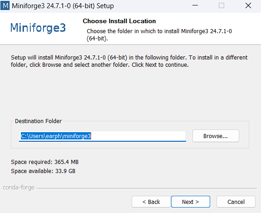Click the Miniforge3 logo in the header
This screenshot has width=261, height=213.
coord(38,28)
